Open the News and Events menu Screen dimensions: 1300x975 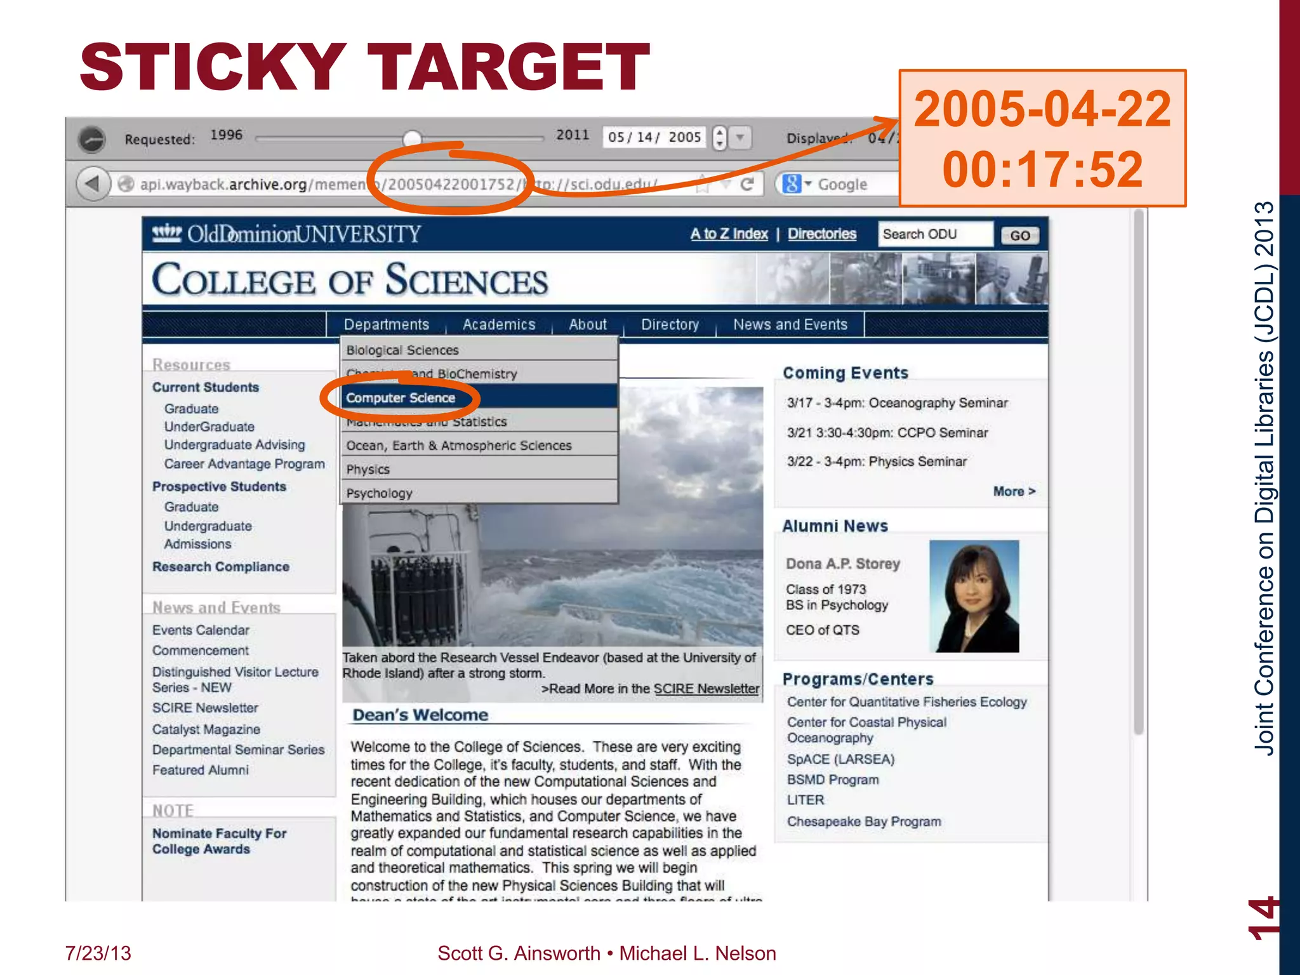click(x=790, y=324)
